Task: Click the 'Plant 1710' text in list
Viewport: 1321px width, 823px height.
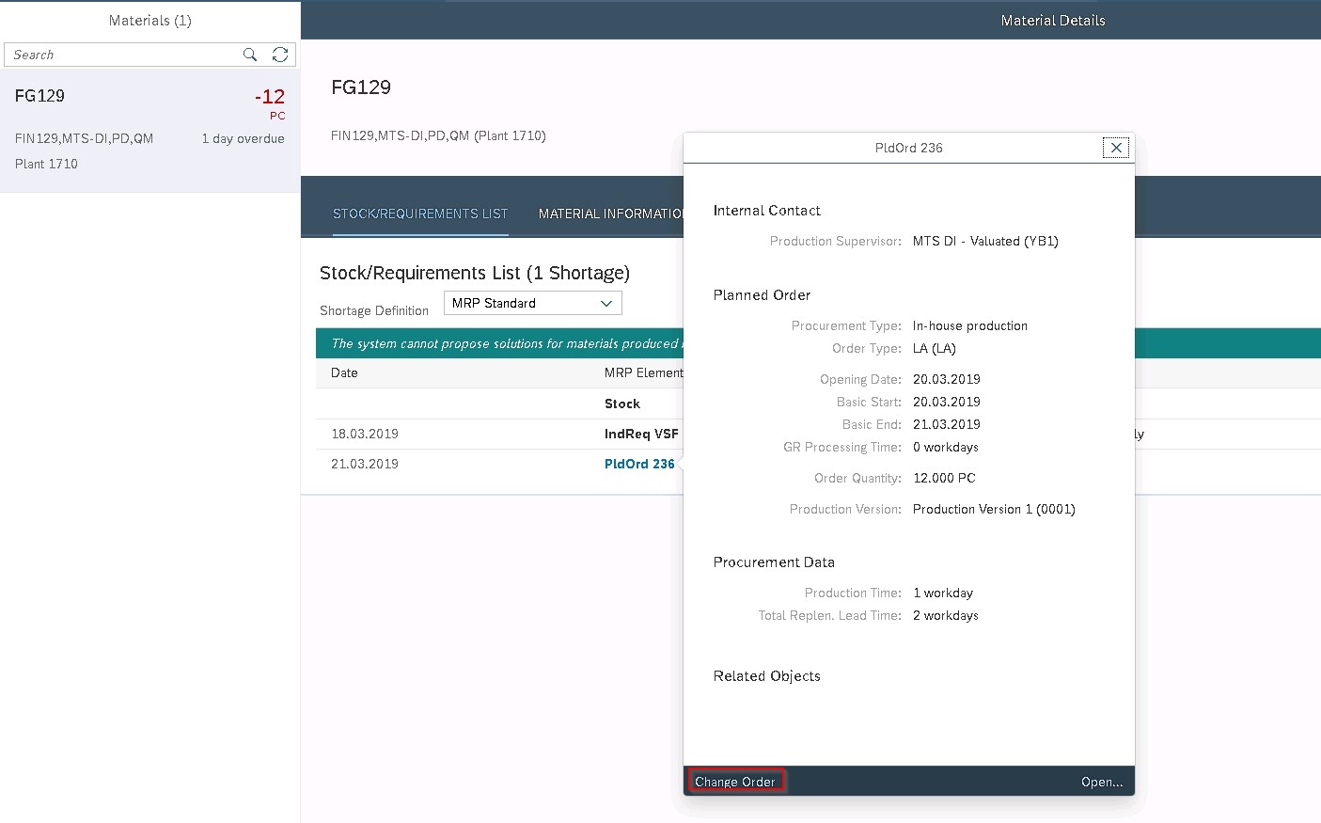Action: coord(46,164)
